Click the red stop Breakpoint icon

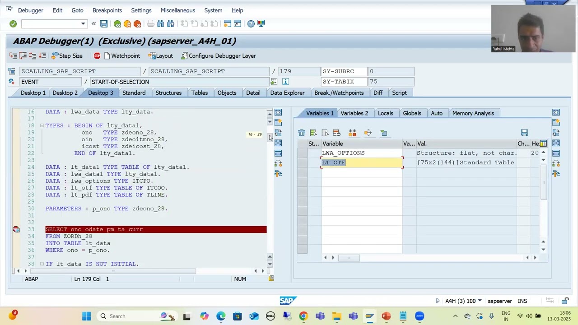97,56
